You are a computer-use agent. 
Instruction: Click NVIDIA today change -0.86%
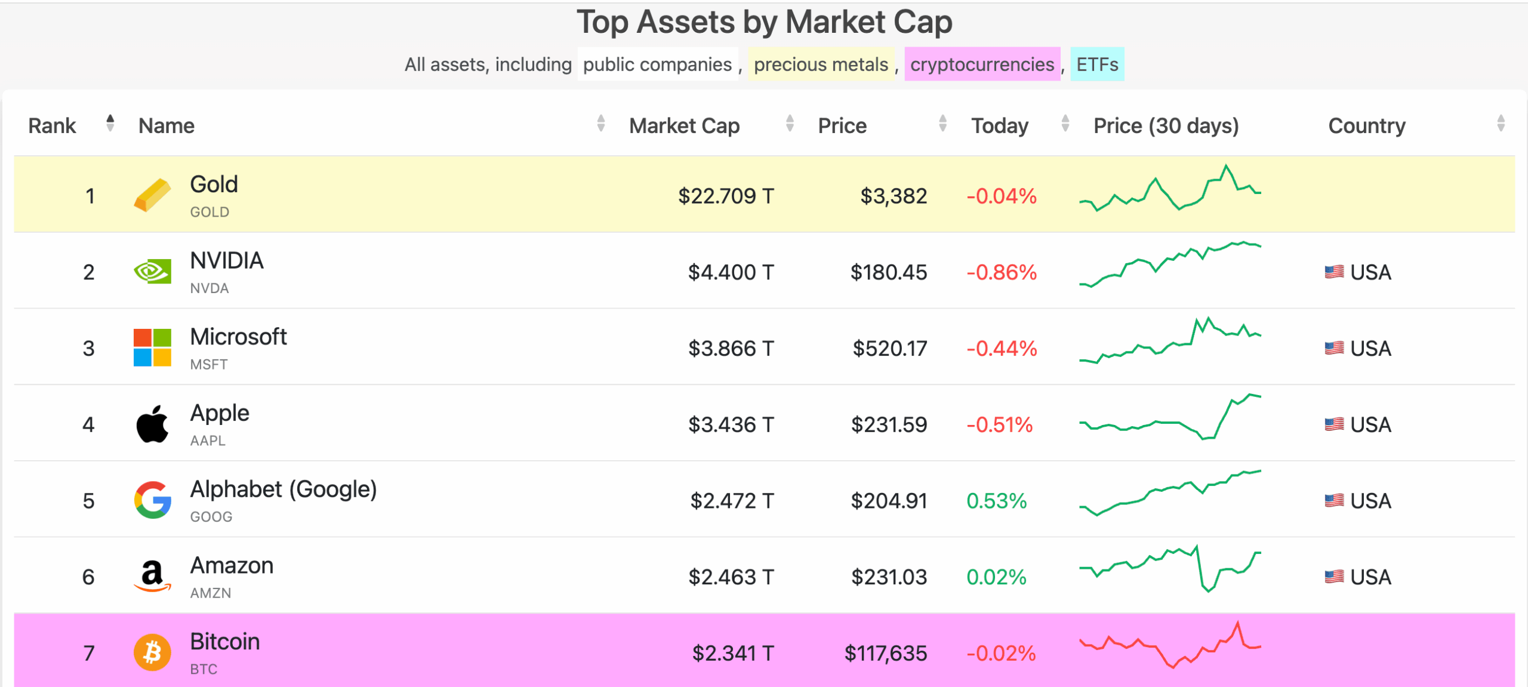coord(1002,272)
